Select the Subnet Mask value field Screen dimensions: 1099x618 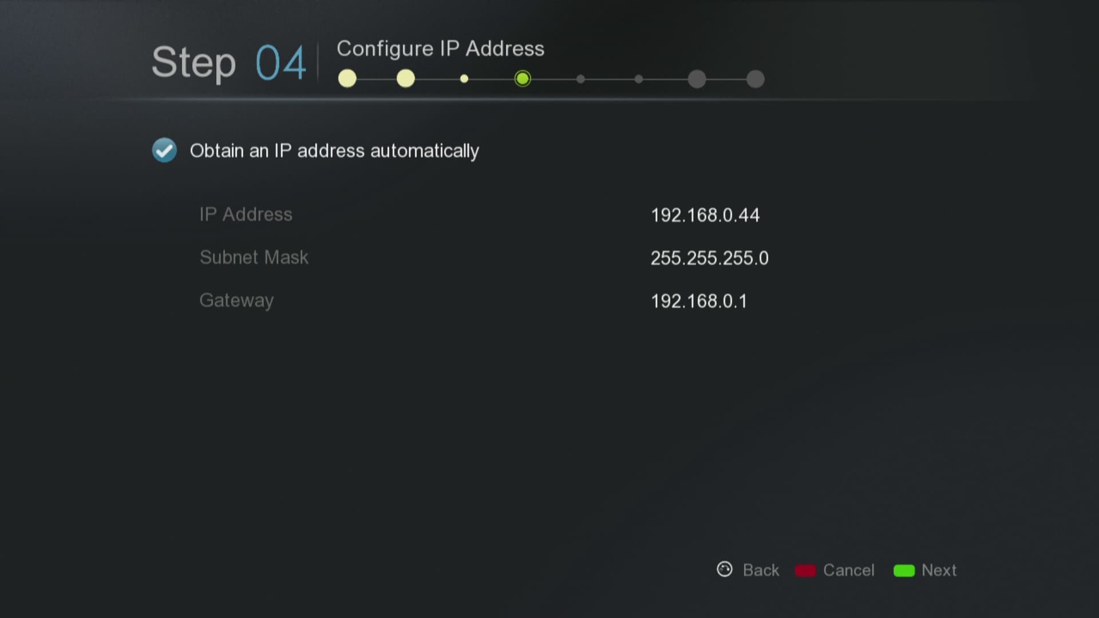click(710, 258)
